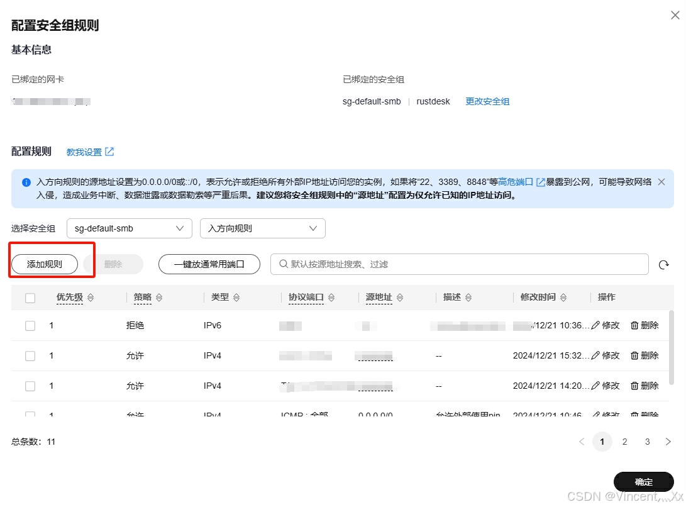Open the 教我设置 help link
This screenshot has height=507, width=686.
point(90,152)
